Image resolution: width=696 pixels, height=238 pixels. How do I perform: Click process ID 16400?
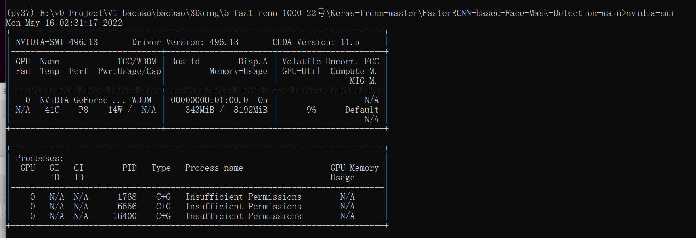click(124, 216)
